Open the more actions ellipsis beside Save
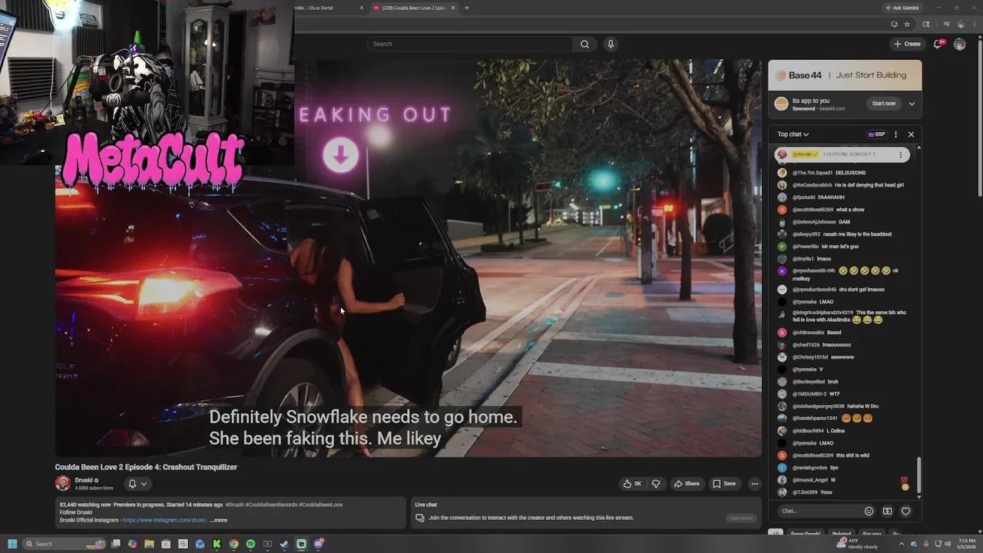The image size is (983, 553). [755, 484]
